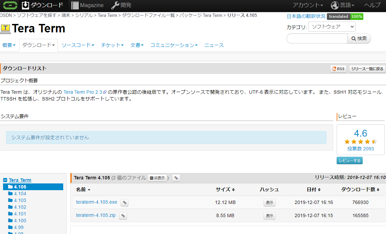Click the 4.6 review rating score
This screenshot has height=234, width=386.
pyautogui.click(x=360, y=133)
